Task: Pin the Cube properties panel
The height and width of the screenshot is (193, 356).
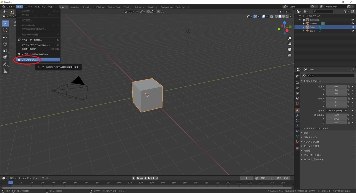Action: (x=352, y=69)
